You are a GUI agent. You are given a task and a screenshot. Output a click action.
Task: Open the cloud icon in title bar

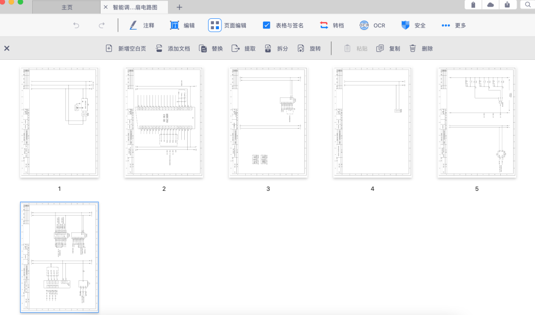490,4
